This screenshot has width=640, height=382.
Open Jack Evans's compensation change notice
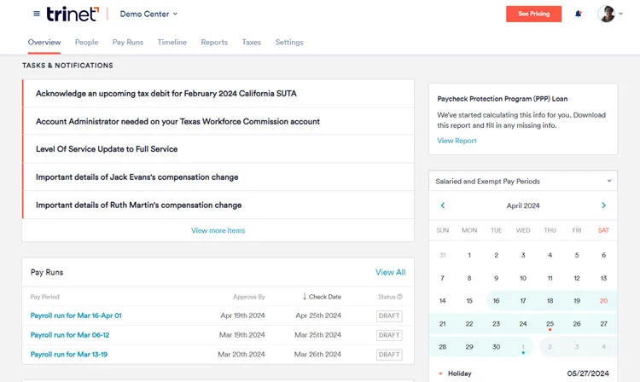(218, 177)
